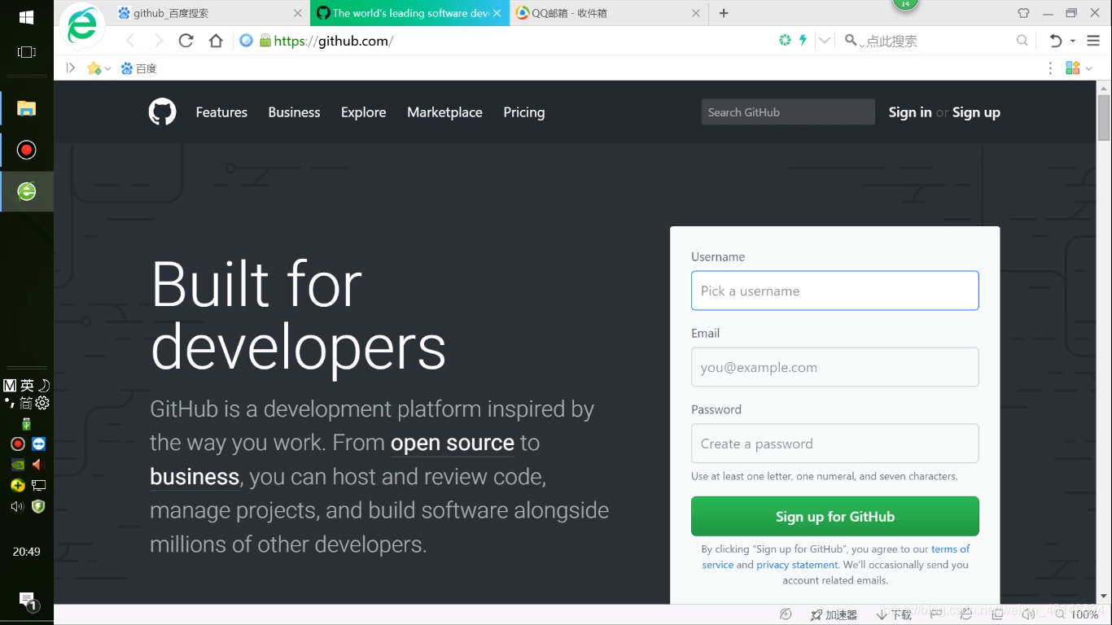Open Task View on the taskbar
1112x625 pixels.
26,52
